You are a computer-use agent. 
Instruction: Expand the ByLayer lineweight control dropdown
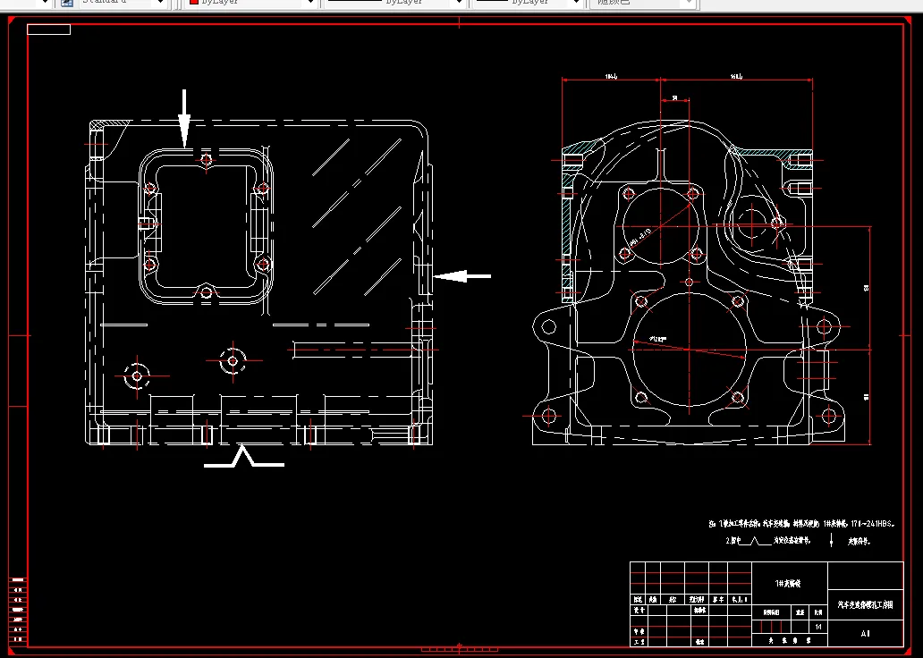tap(528, 3)
